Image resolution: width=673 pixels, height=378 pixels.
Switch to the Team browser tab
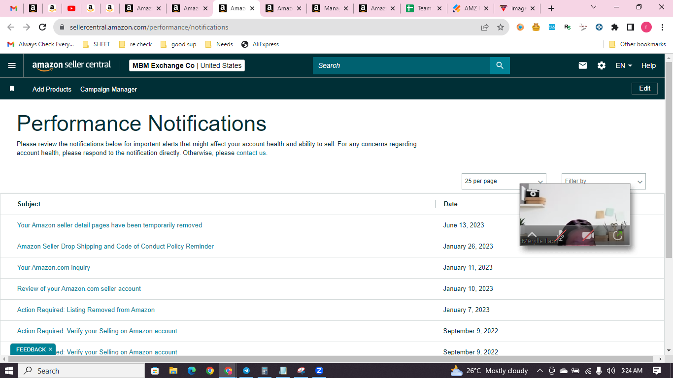click(x=424, y=8)
